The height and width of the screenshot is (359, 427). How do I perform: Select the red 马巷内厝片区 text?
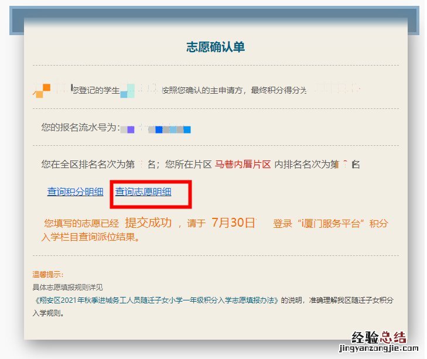[x=242, y=164]
